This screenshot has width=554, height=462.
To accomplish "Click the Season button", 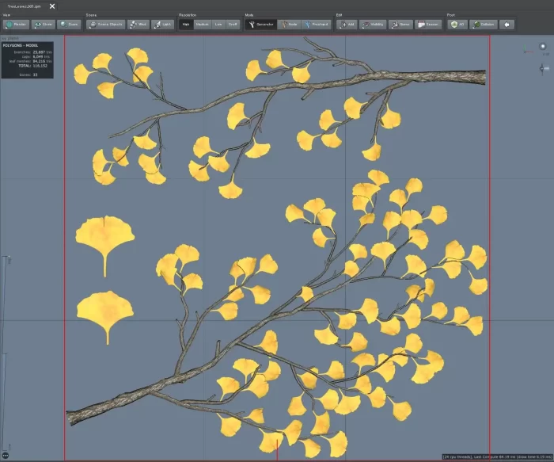I will click(x=429, y=25).
